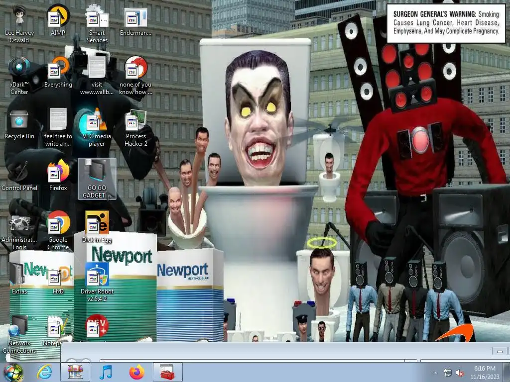Open the music note taskbar app

(106, 372)
